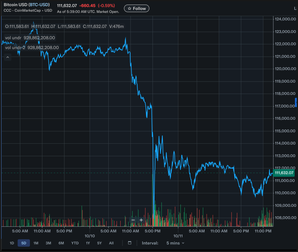Screen dimensions: 298x252
Task: Click the vol undr-2 indicator label
Action: point(32,47)
